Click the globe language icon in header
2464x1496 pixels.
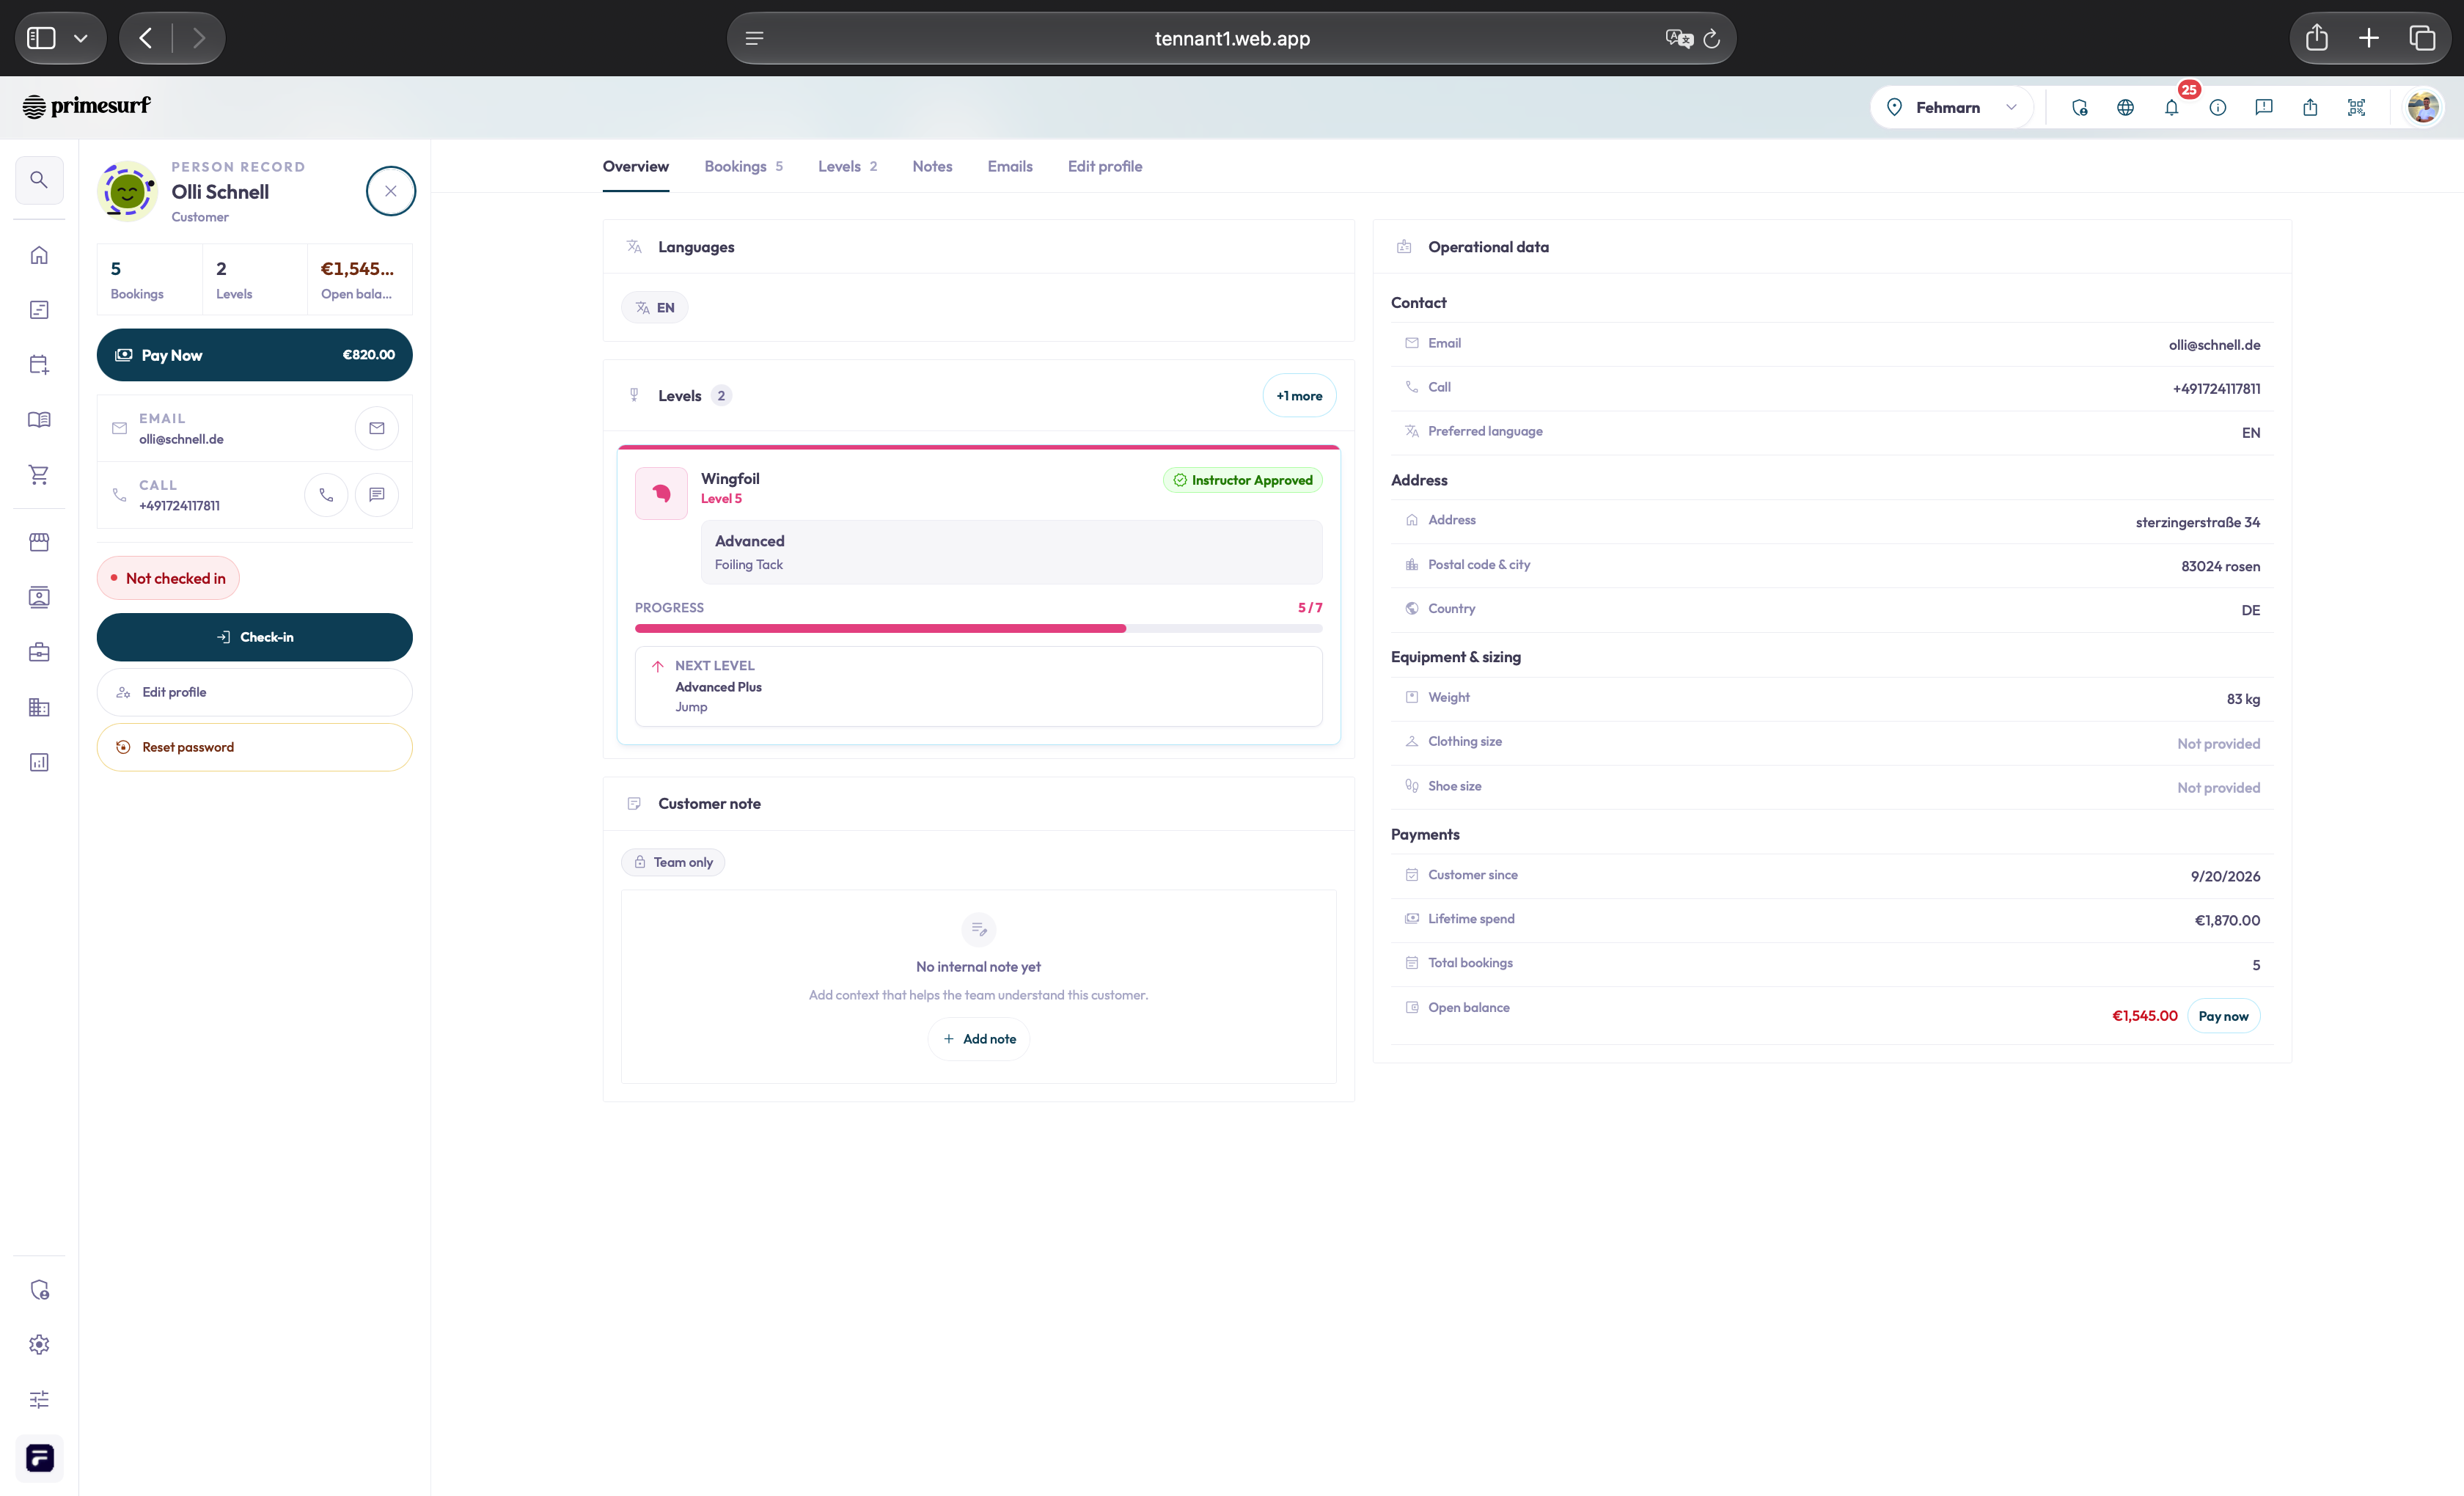(2126, 107)
